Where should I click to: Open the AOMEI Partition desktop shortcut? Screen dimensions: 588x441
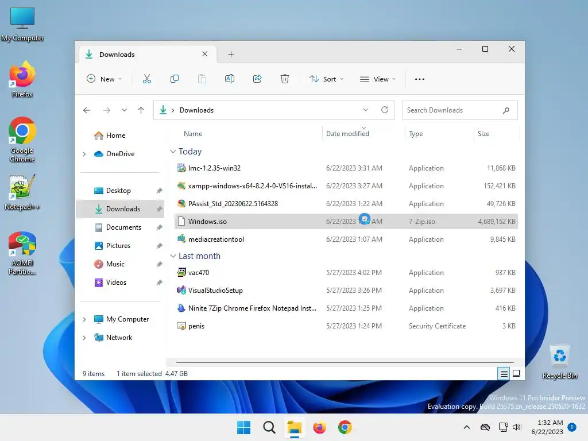click(22, 253)
